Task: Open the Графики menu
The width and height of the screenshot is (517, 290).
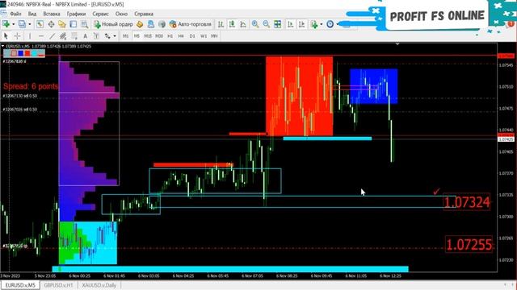Action: click(76, 14)
